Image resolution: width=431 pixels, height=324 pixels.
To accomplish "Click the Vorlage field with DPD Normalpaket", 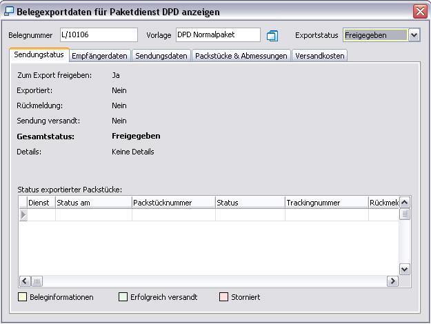I will pyautogui.click(x=218, y=35).
